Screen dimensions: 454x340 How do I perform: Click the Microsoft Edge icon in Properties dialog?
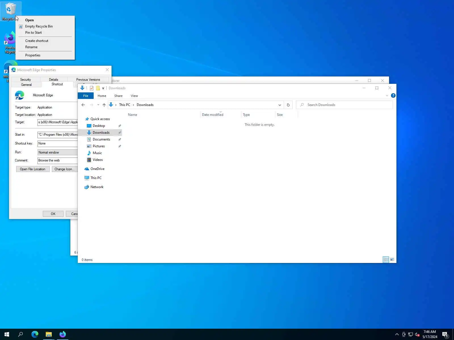(20, 95)
